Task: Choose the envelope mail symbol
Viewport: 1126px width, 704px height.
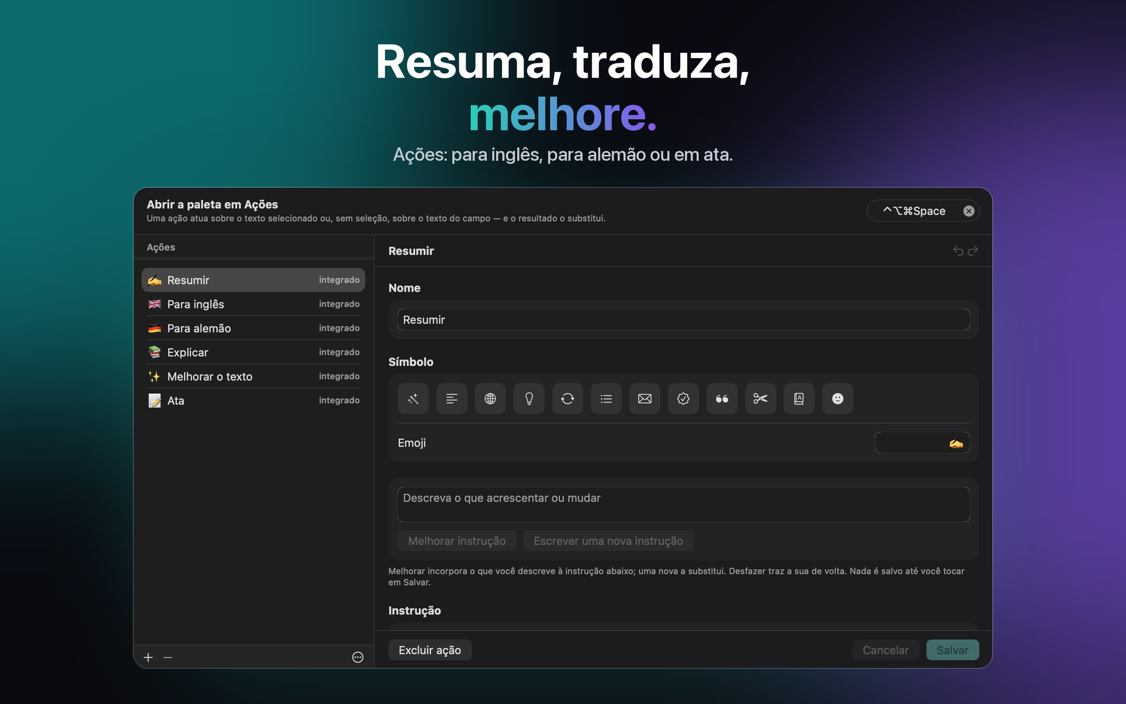Action: click(x=645, y=399)
